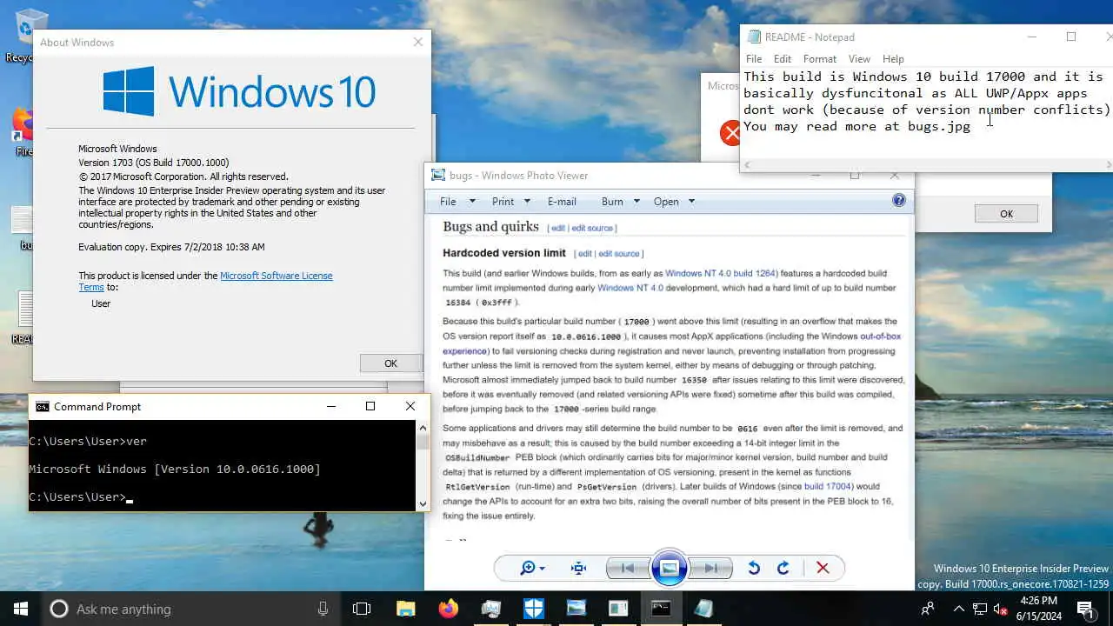Screen dimensions: 1113x626
Task: Open Photo Viewer help icon
Action: [899, 200]
